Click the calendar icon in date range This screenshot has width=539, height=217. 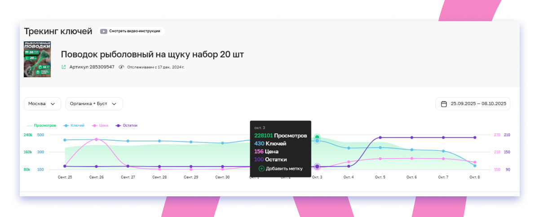tap(444, 104)
